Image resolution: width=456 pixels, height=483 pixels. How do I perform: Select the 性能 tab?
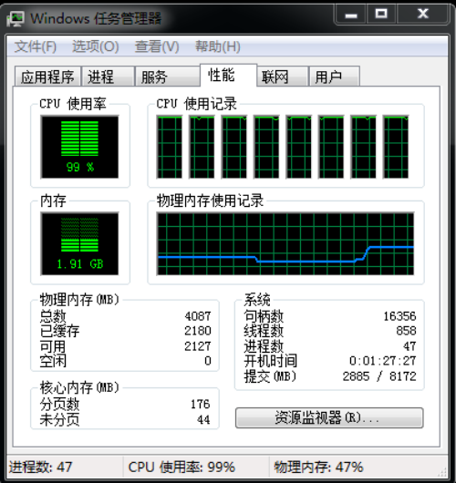tap(228, 75)
